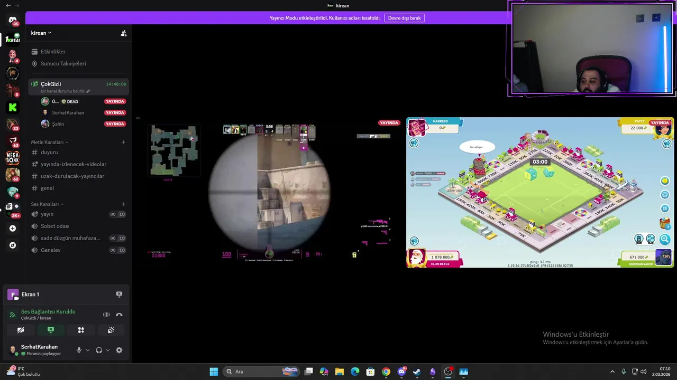Click the webcam video tile
The width and height of the screenshot is (677, 380).
[592, 49]
